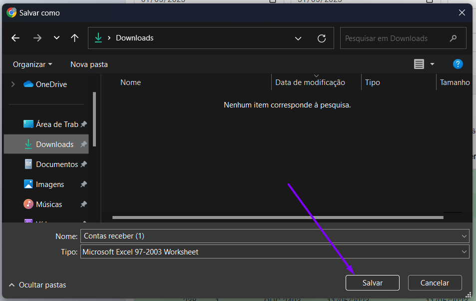
Task: Open the recent locations dropdown chevron
Action: (x=56, y=38)
